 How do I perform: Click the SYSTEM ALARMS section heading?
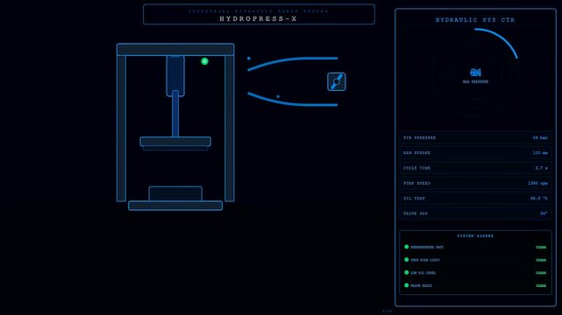475,236
